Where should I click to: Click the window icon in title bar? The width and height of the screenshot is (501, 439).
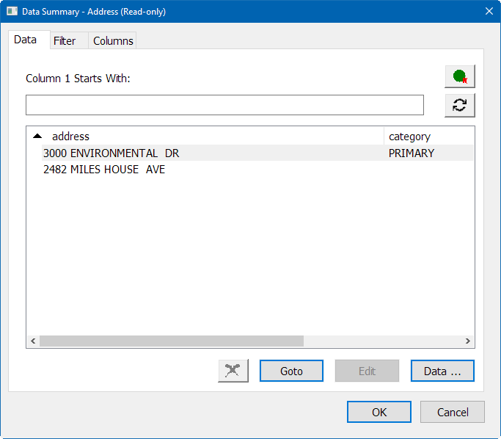[x=12, y=11]
